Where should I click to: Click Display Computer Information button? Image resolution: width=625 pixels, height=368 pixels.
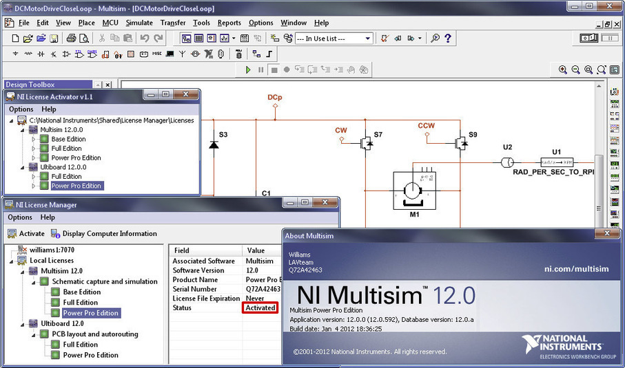click(103, 233)
